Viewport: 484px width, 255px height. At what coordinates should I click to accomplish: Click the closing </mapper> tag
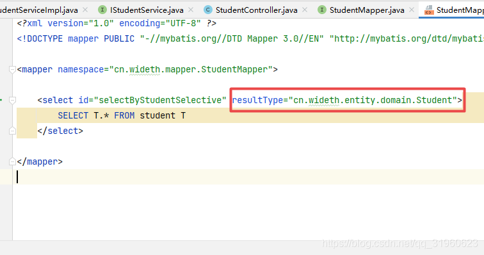point(40,161)
